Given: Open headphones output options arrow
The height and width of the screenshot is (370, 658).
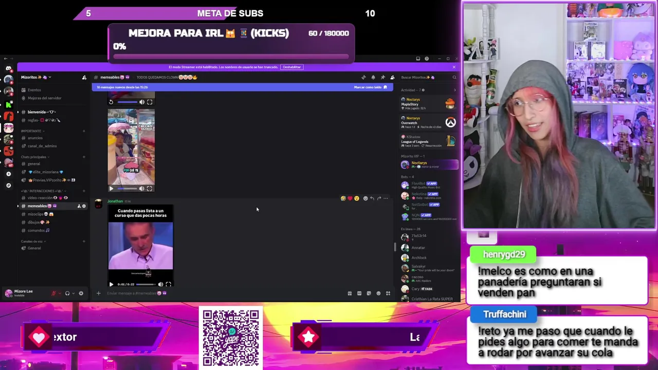Looking at the screenshot, I should pyautogui.click(x=73, y=293).
